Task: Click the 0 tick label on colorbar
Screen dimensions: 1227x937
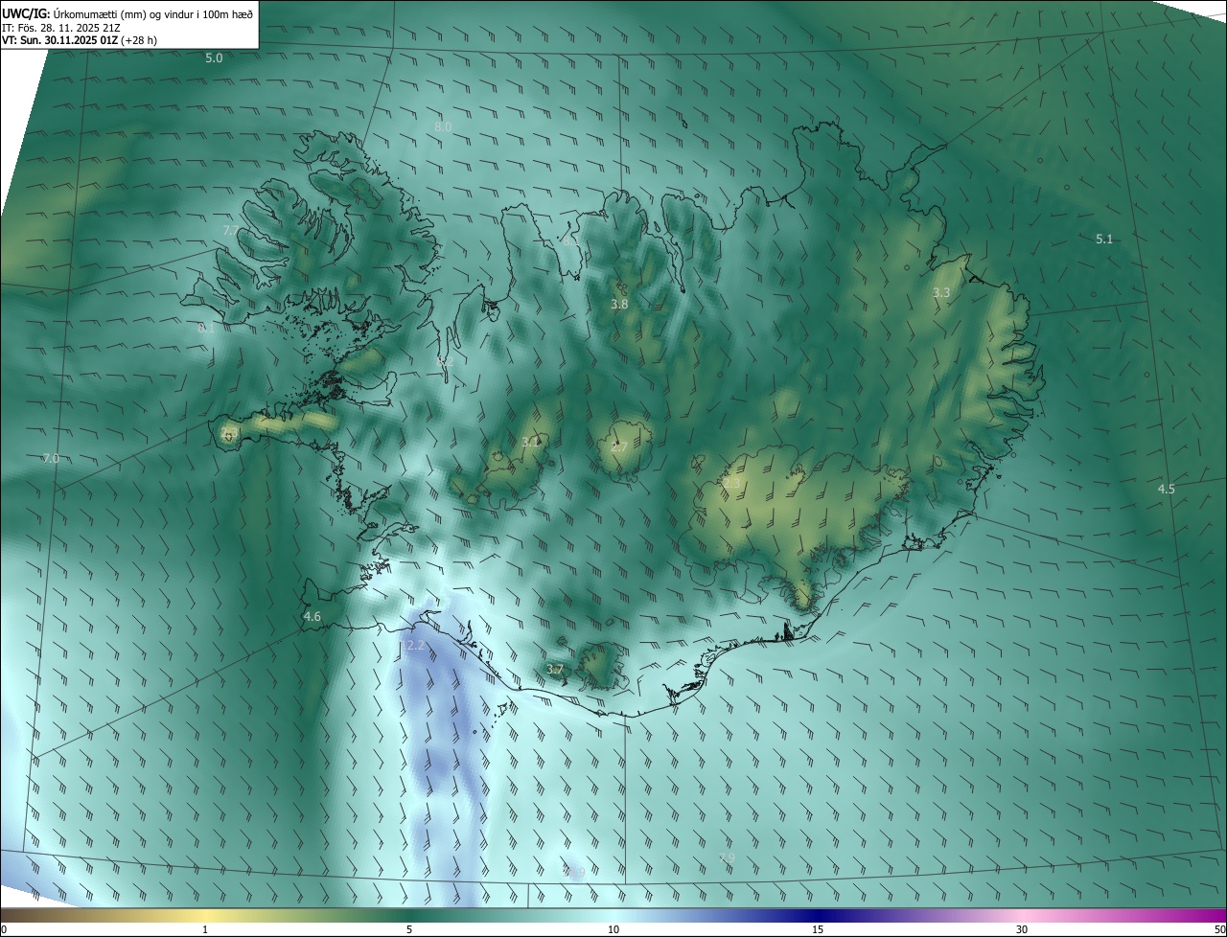Action: [3, 929]
